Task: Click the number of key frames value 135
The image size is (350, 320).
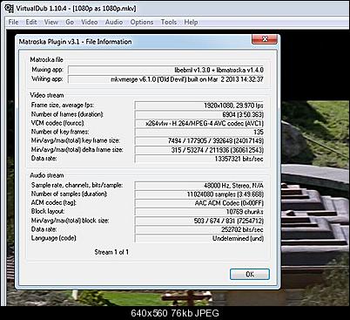Action: [199, 132]
